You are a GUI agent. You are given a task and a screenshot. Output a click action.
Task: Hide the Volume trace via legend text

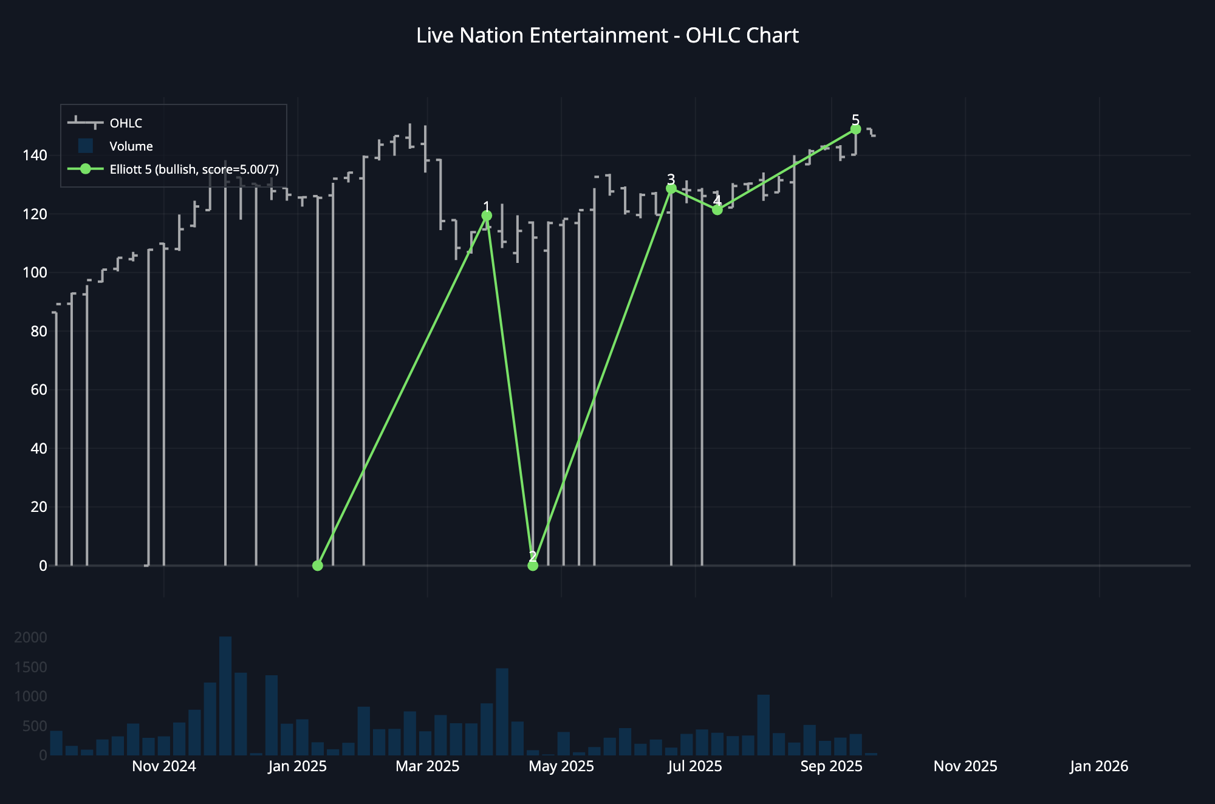click(131, 146)
